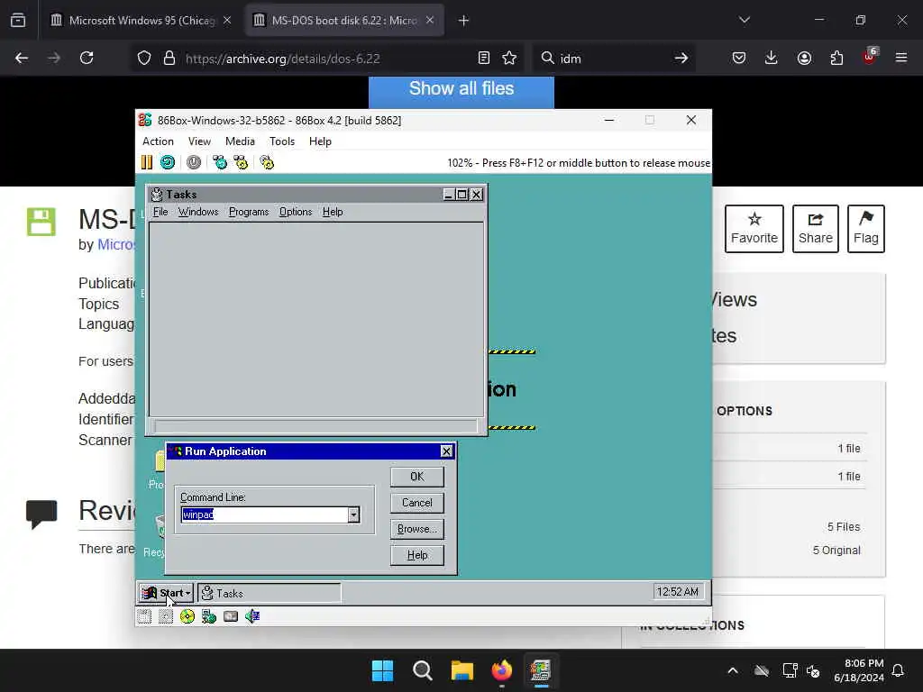The width and height of the screenshot is (923, 692).
Task: Expand the Command Line combo box dropdown
Action: pos(353,514)
